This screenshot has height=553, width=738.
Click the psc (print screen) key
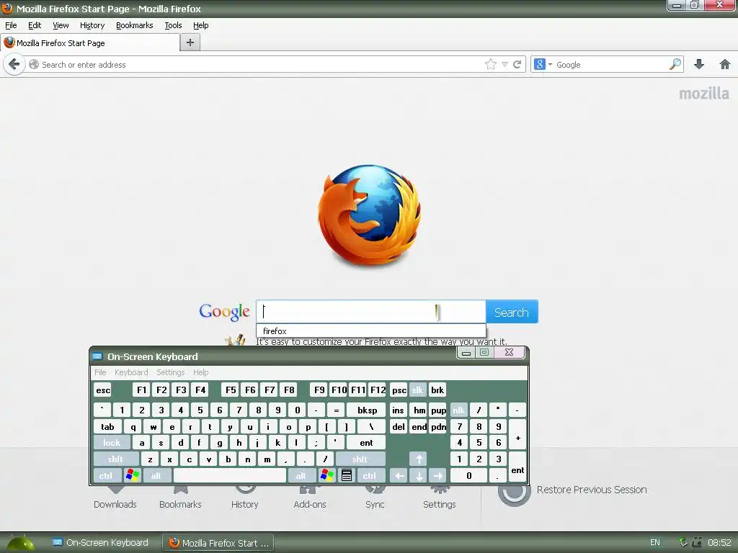pos(399,390)
